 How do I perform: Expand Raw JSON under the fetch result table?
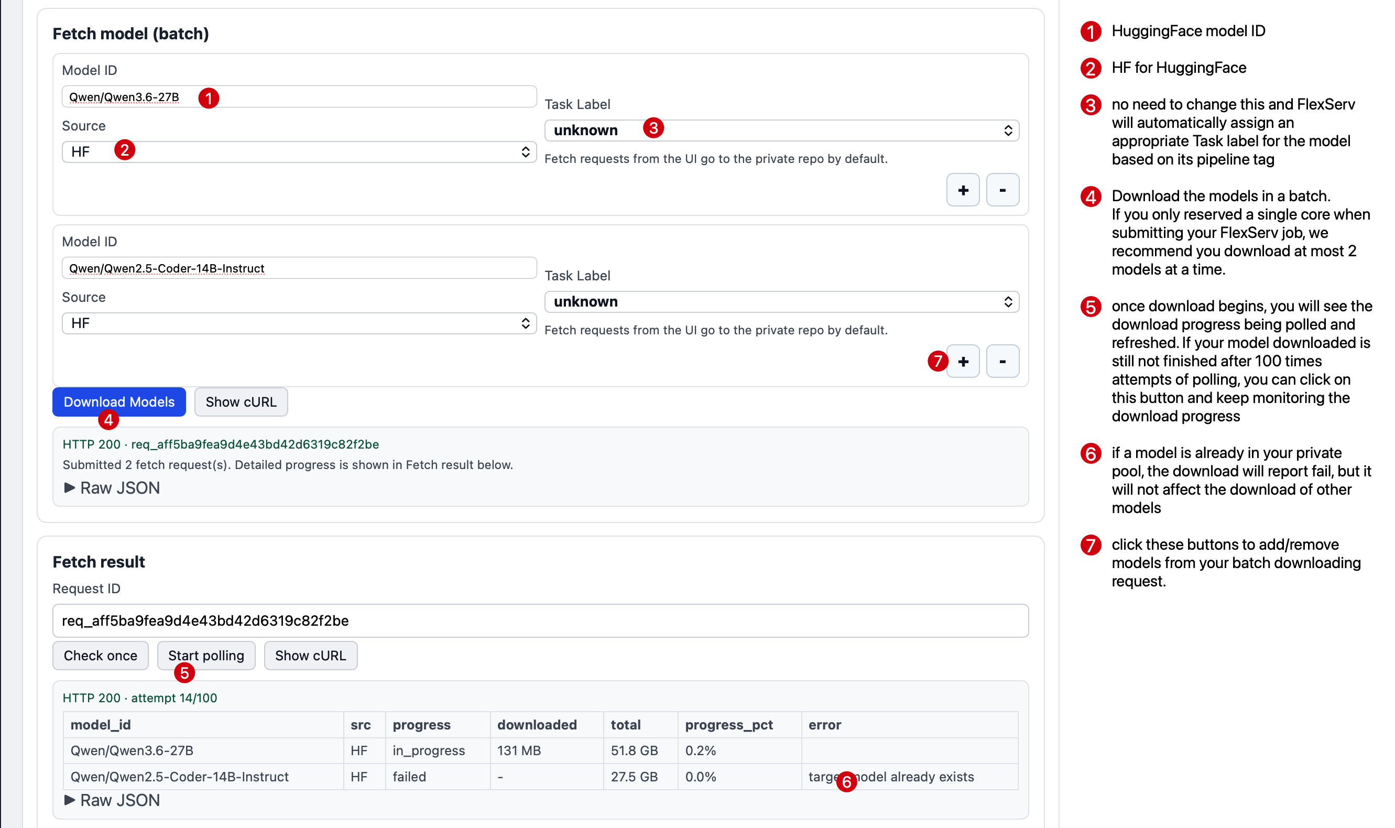[112, 800]
